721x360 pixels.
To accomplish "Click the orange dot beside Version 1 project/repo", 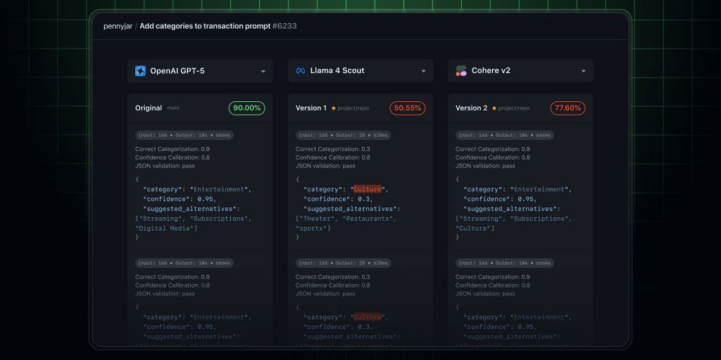I will point(333,108).
